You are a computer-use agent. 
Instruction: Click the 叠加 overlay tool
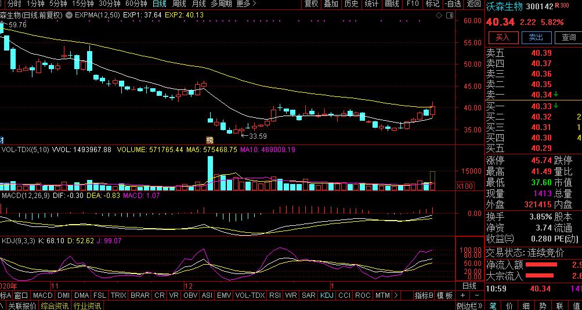(331, 4)
